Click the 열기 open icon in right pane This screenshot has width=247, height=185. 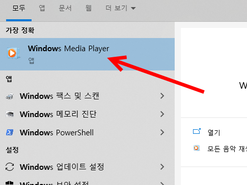(x=197, y=131)
